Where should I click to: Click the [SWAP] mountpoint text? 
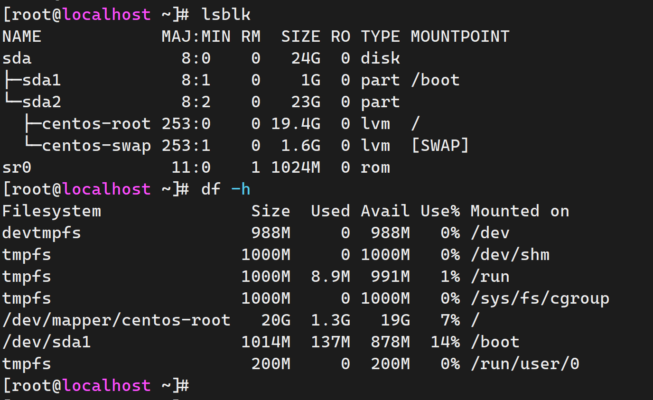click(439, 146)
